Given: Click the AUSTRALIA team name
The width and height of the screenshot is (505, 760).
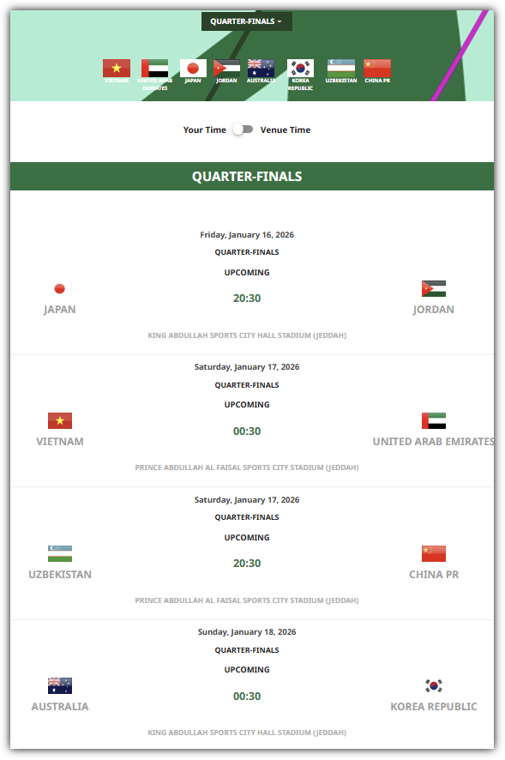Looking at the screenshot, I should (60, 706).
